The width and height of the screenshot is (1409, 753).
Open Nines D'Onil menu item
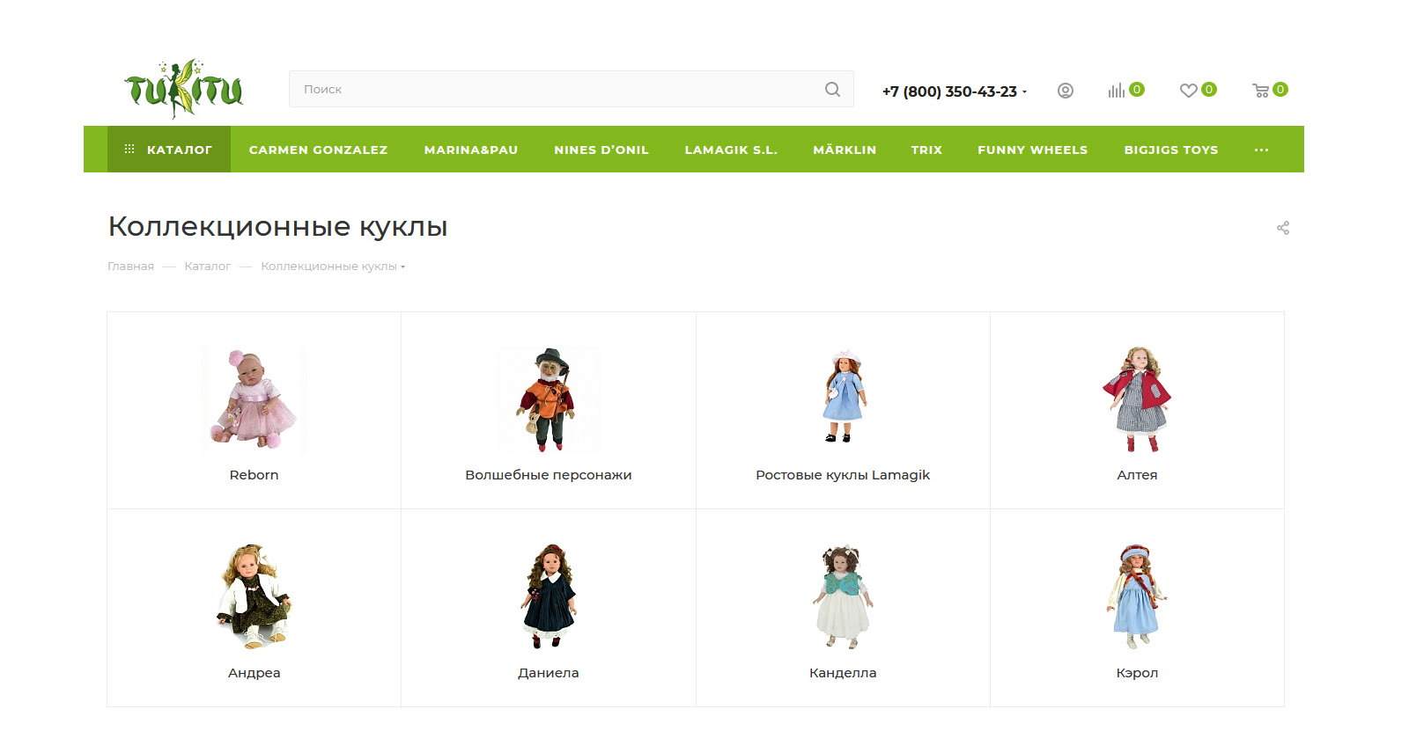pos(601,150)
